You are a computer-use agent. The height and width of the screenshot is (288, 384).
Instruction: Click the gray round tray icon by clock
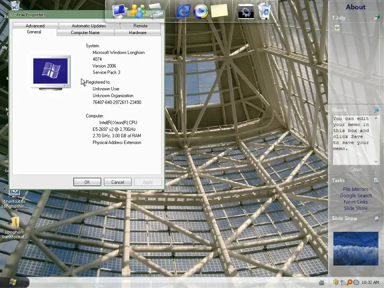356,282
